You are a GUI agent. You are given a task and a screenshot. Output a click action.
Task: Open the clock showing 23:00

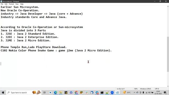coord(158,93)
